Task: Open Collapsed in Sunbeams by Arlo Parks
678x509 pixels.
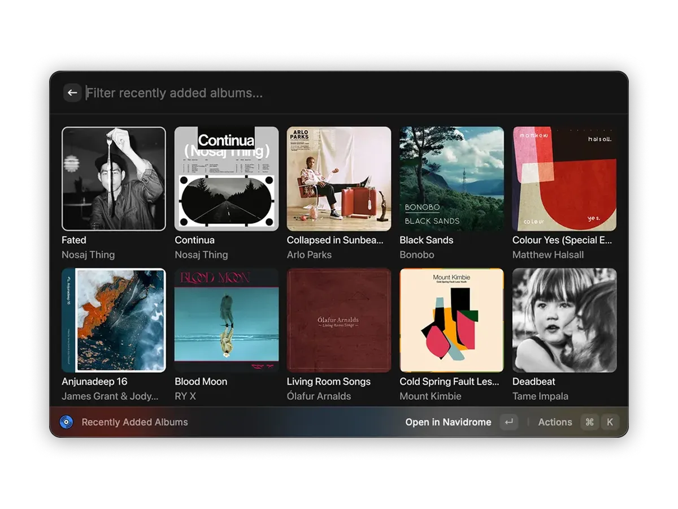Action: pyautogui.click(x=338, y=178)
